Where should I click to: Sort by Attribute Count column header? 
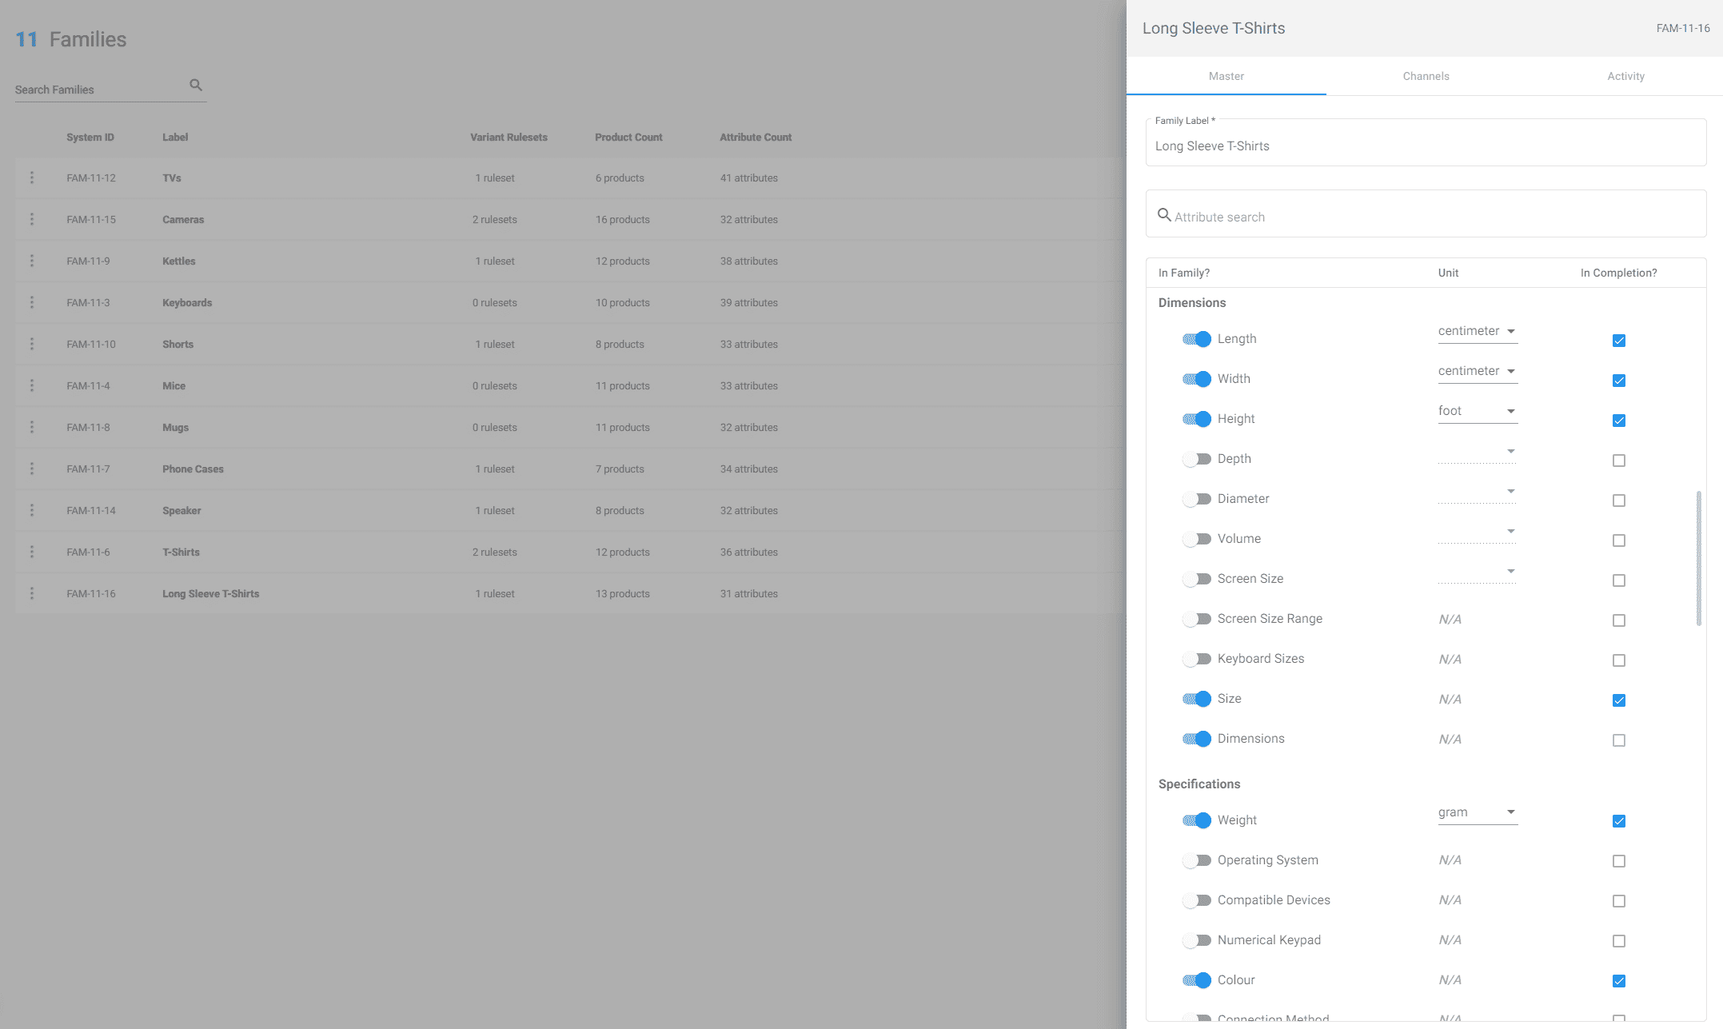point(756,138)
